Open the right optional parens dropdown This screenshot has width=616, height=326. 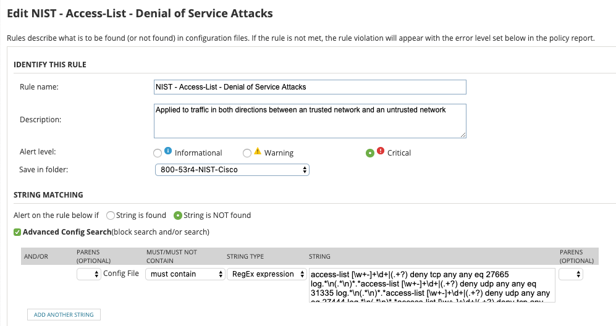coord(570,274)
